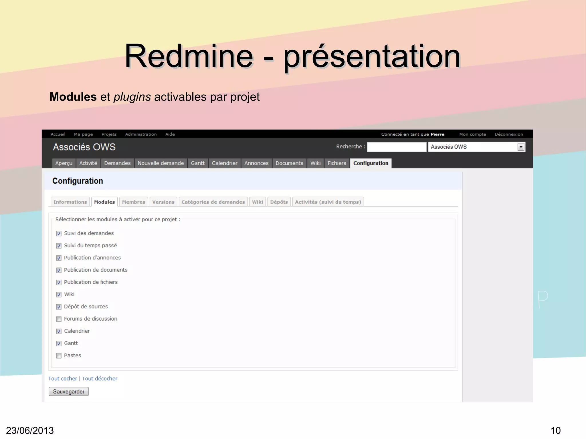Open the Associés OWS project dropdown
This screenshot has height=439, width=586.
point(477,147)
